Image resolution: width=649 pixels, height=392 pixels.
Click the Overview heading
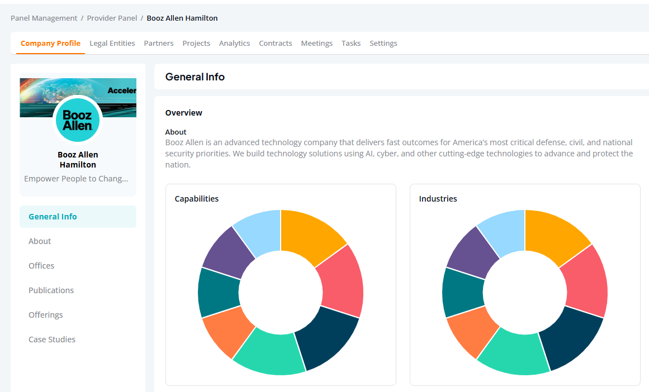[184, 113]
